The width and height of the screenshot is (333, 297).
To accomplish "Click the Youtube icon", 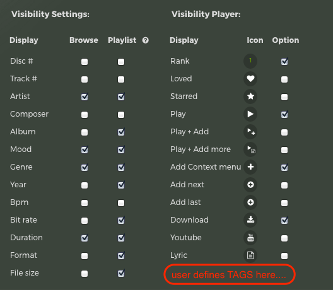I will [x=250, y=238].
